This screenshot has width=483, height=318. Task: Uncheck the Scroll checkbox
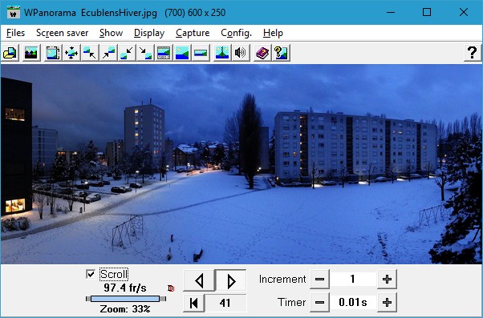click(91, 274)
